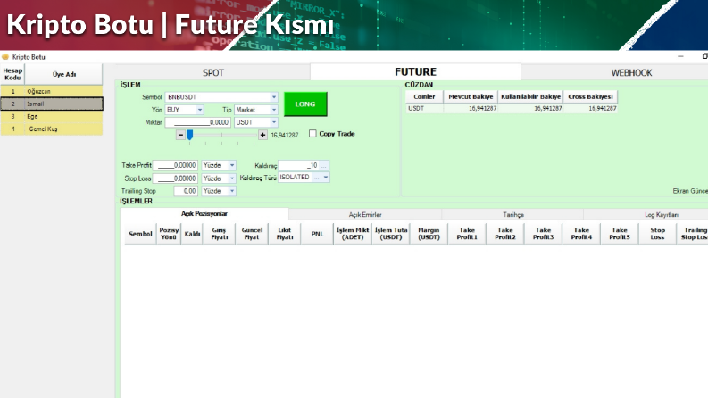Click the Miktar amount input field
Viewport: 708px width, 398px height.
pyautogui.click(x=198, y=122)
